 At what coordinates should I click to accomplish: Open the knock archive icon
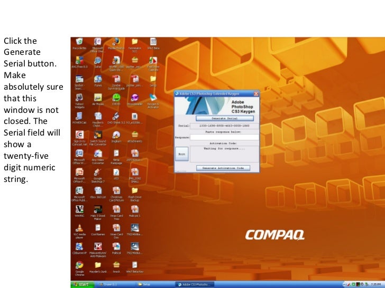pos(116,267)
